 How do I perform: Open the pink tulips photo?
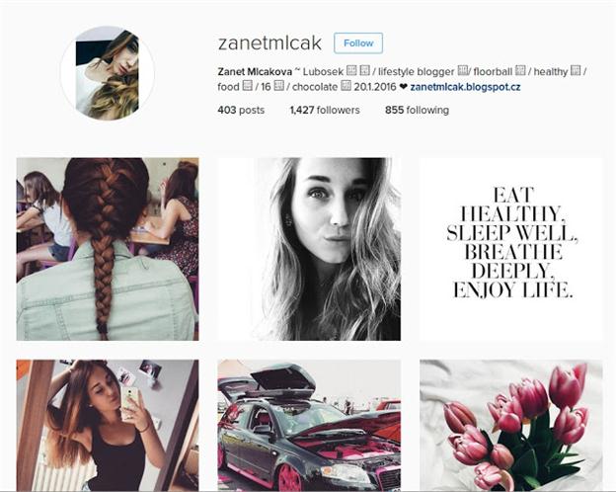click(x=511, y=425)
